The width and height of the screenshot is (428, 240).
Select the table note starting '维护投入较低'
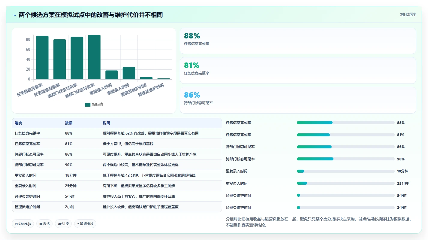click(141, 207)
